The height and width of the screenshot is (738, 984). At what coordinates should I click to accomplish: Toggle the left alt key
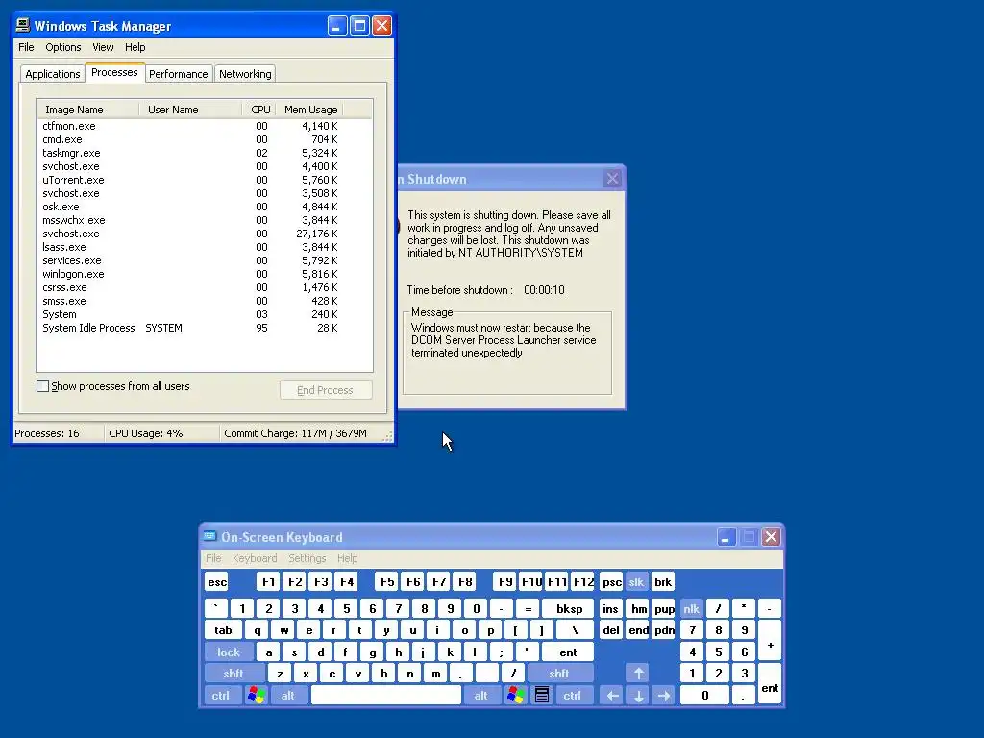[x=288, y=695]
